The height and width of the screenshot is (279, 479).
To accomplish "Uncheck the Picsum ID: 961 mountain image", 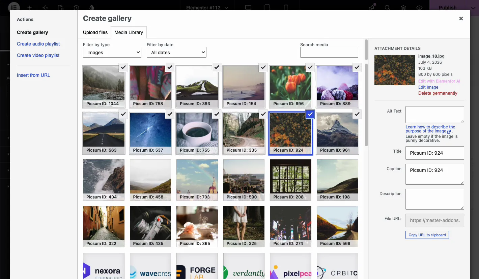I will pyautogui.click(x=357, y=114).
